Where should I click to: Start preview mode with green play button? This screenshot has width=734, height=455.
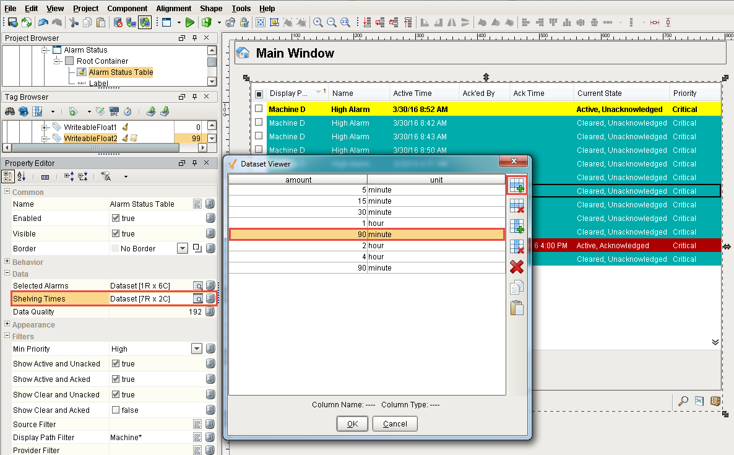[190, 22]
